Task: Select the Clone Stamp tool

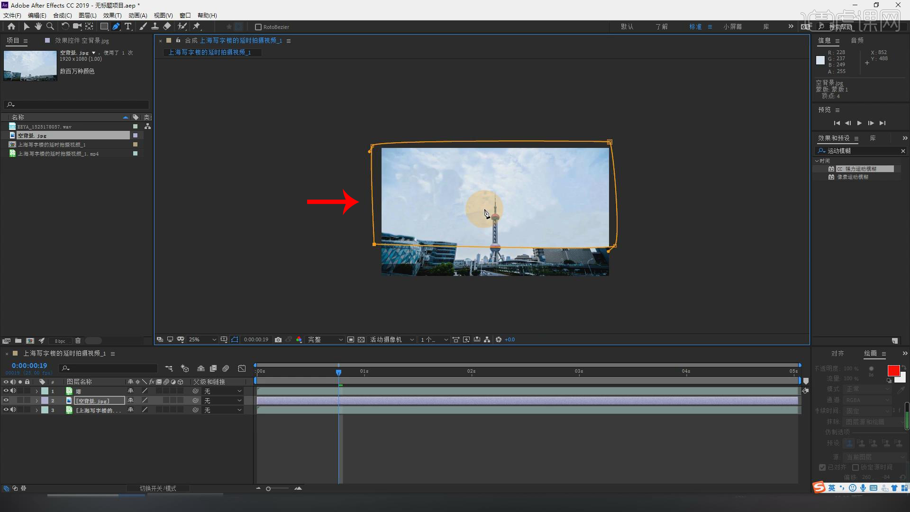Action: [x=155, y=27]
